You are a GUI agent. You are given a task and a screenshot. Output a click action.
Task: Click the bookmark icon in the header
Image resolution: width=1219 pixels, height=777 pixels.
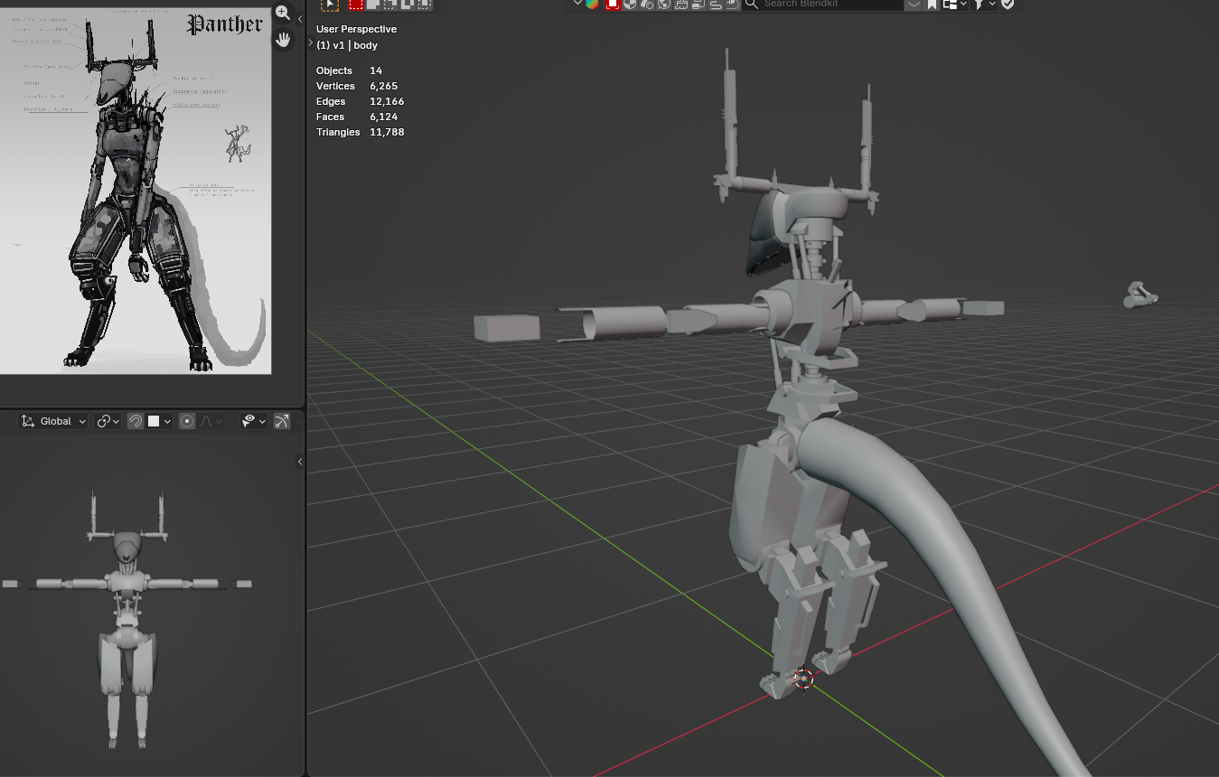point(932,4)
